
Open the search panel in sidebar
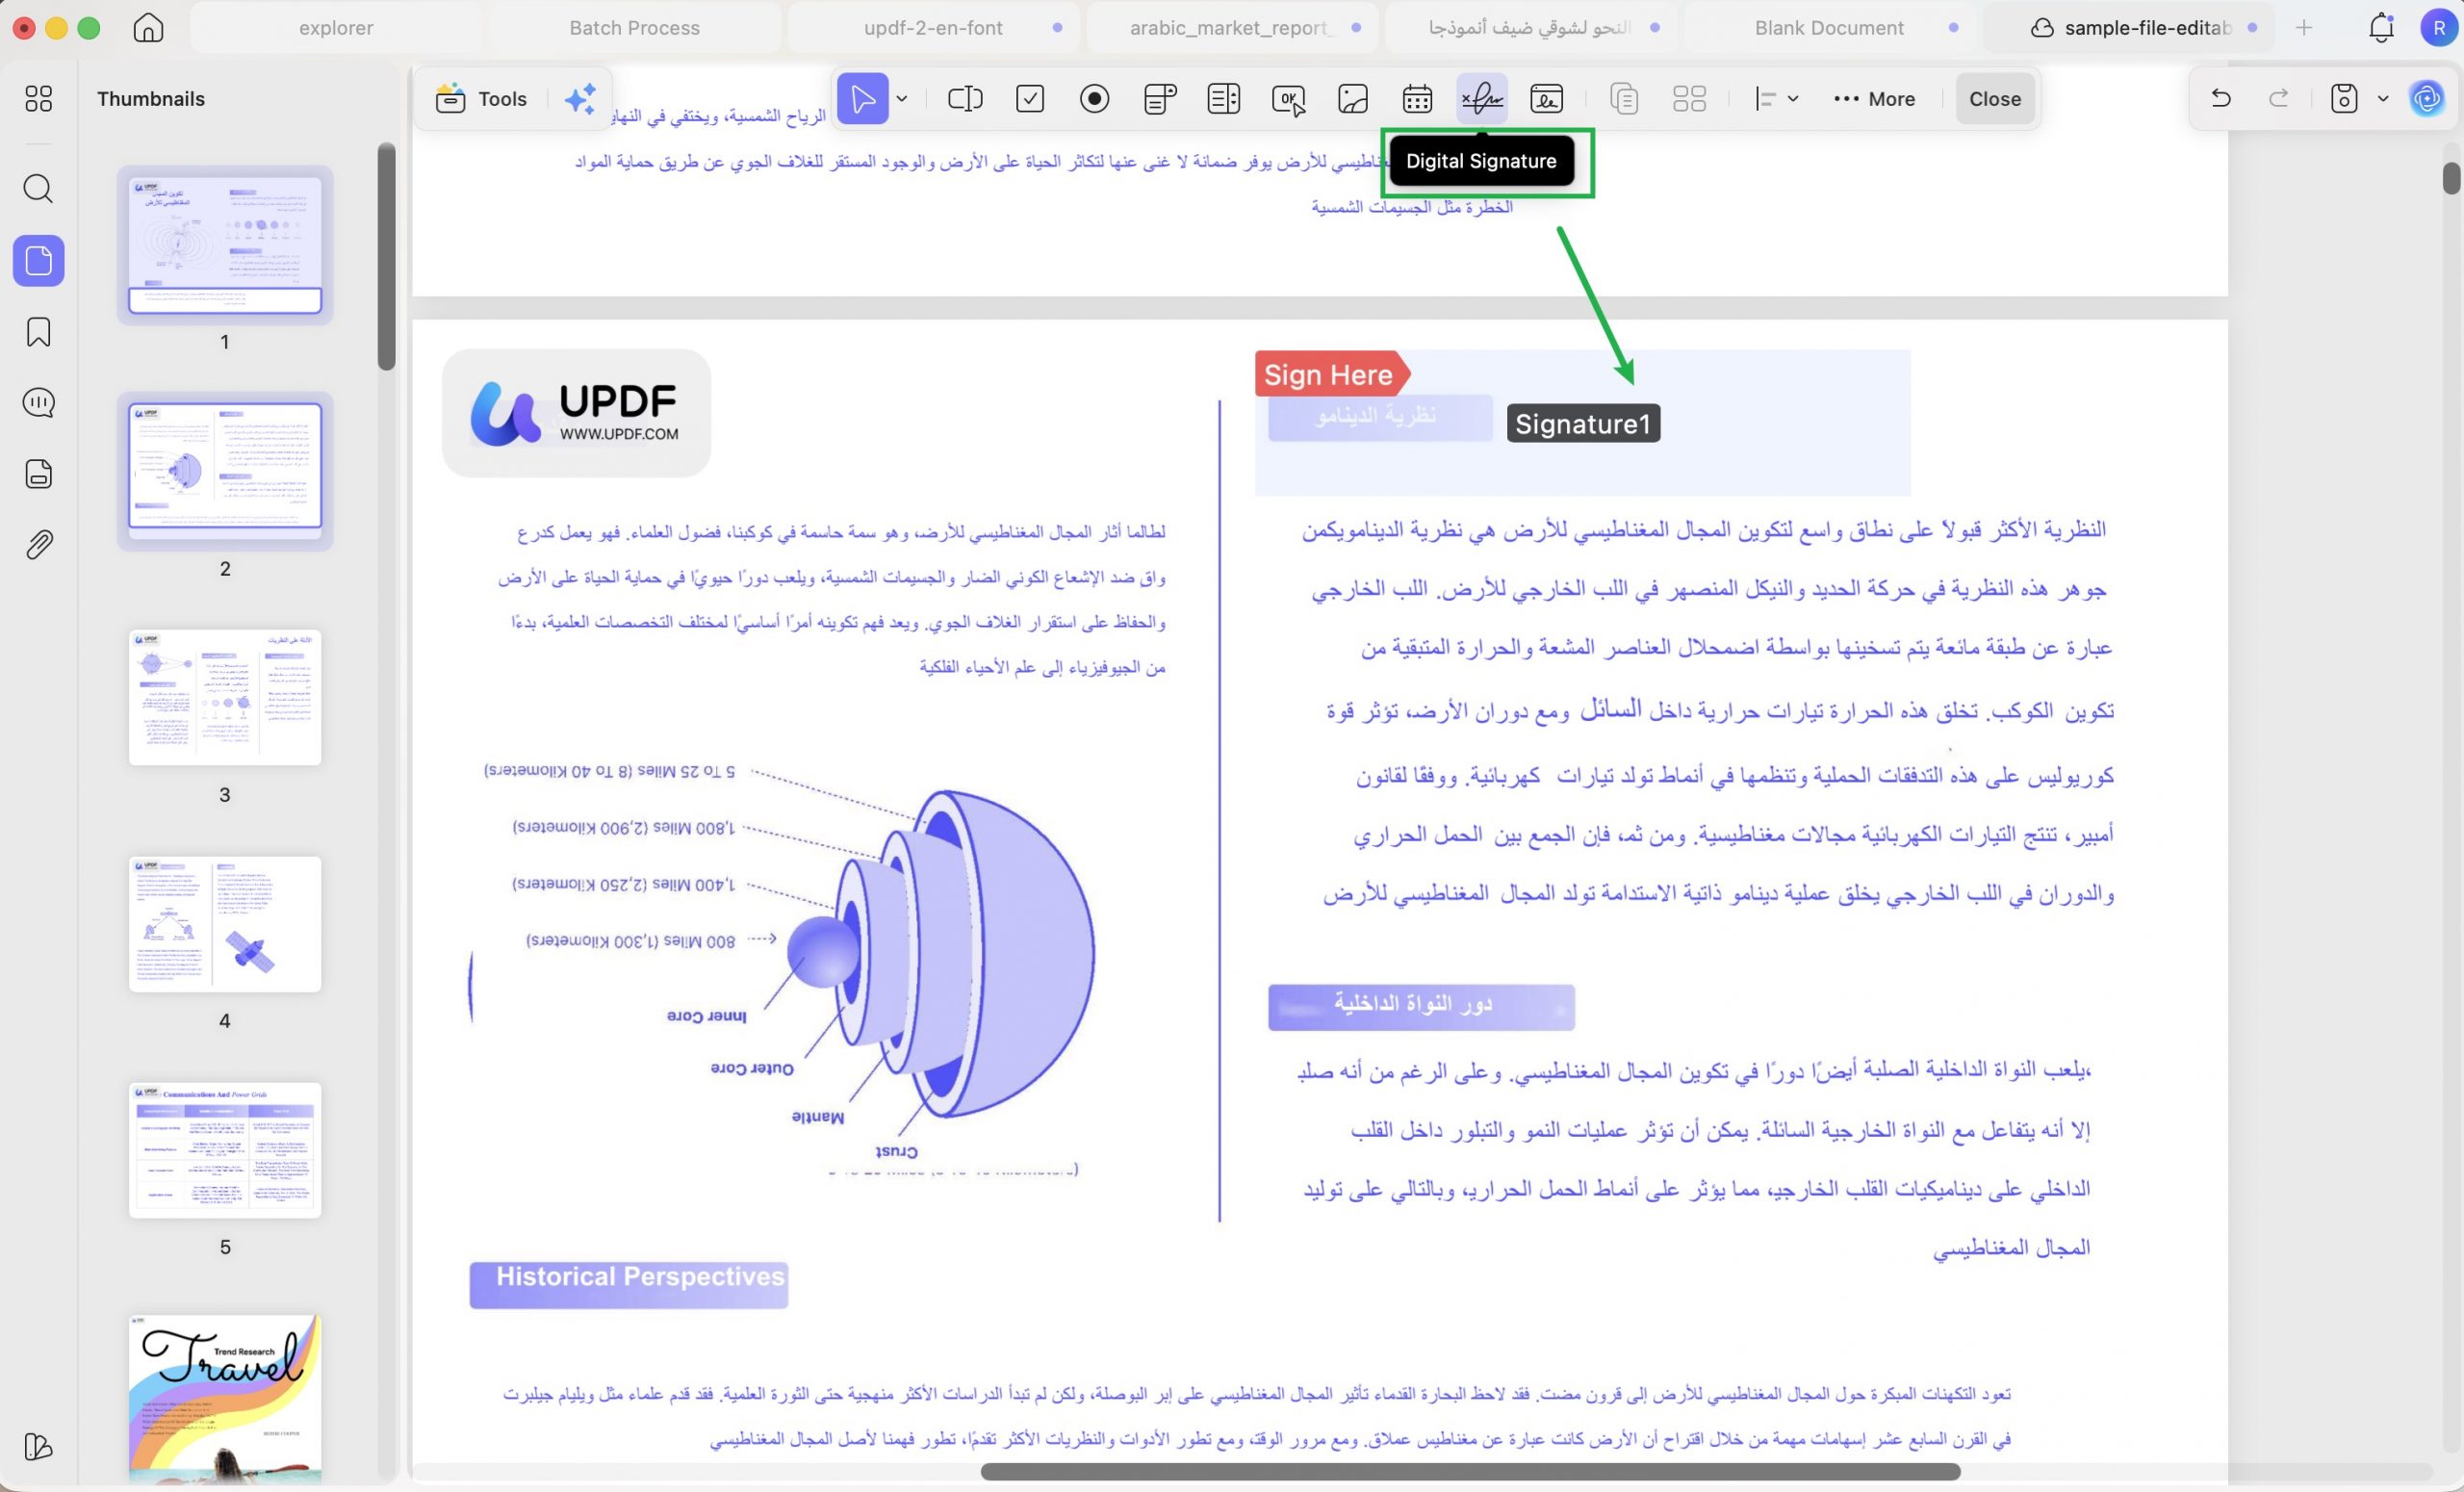(x=38, y=188)
